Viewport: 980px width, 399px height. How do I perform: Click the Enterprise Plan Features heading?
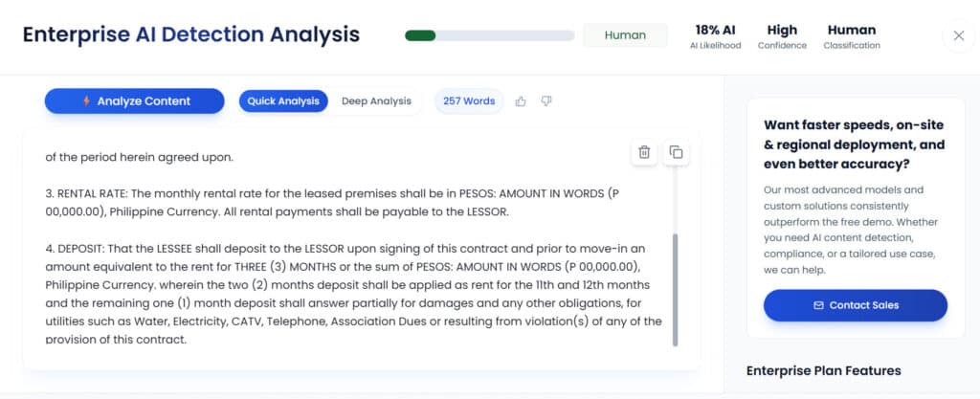point(823,370)
